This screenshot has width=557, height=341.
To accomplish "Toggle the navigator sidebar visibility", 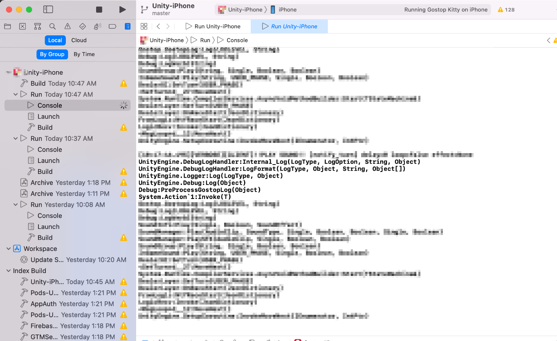I will point(48,9).
